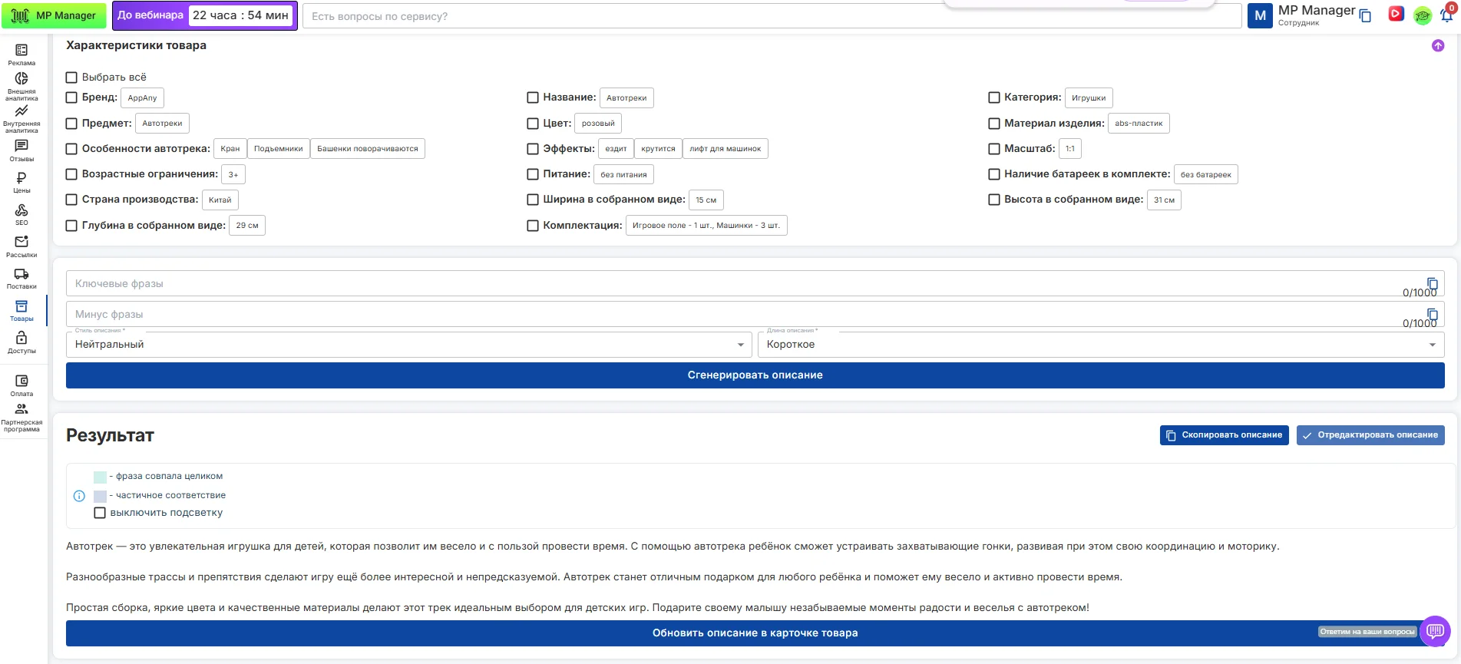Open Внешняя аналитика in the sidebar
The height and width of the screenshot is (664, 1461).
click(21, 79)
